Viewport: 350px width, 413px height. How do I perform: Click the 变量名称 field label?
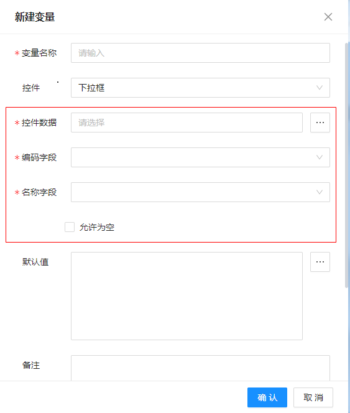pos(39,53)
